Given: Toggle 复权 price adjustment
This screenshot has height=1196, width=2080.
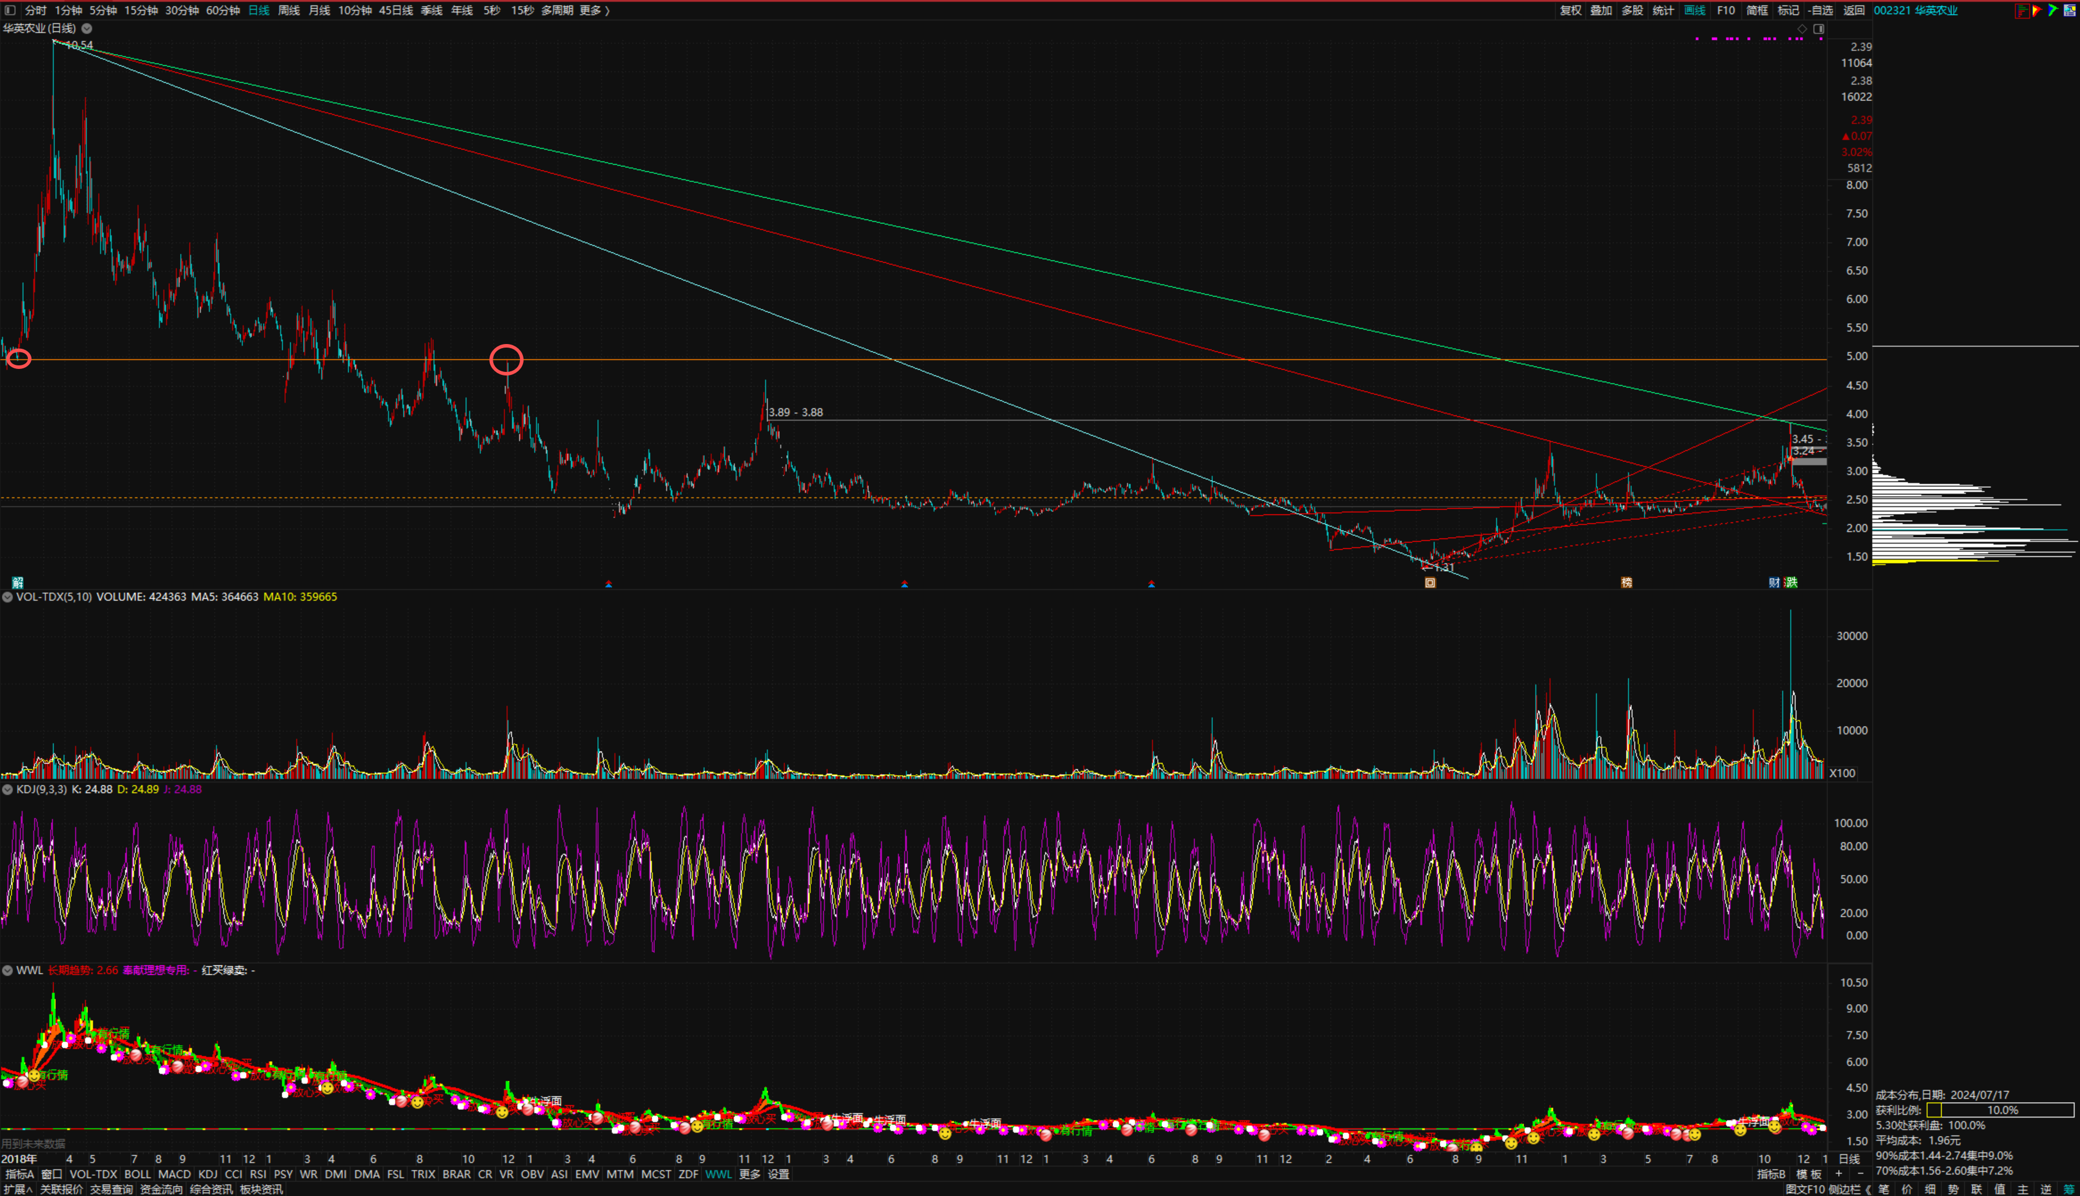Looking at the screenshot, I should 1570,11.
